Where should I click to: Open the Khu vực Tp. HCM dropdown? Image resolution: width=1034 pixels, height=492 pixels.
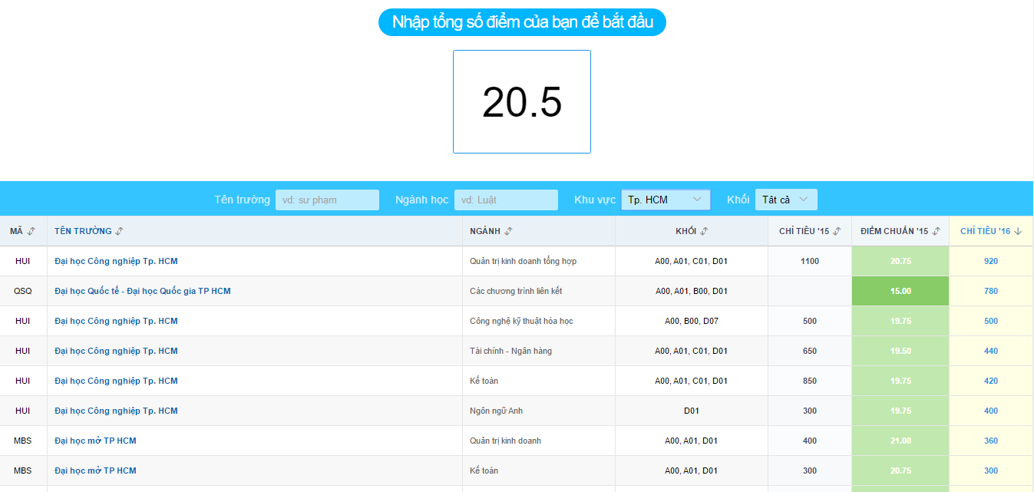pos(665,200)
